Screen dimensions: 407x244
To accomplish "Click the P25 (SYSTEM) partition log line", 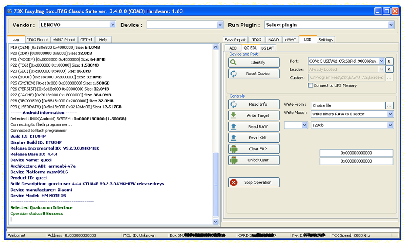I will coord(60,83).
